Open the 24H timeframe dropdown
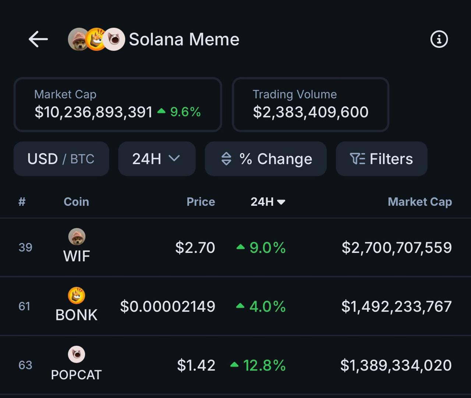The height and width of the screenshot is (398, 471). (x=156, y=159)
